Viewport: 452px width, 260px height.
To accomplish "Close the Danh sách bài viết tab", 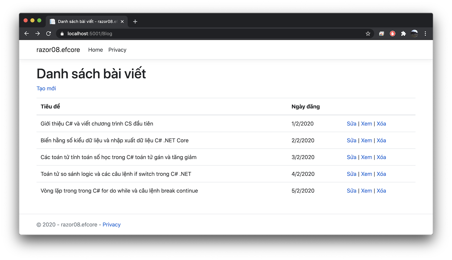I will click(x=122, y=21).
